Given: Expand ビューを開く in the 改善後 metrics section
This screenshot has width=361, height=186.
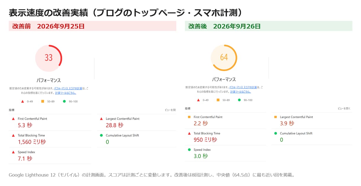Looking at the screenshot, I should (x=344, y=109).
